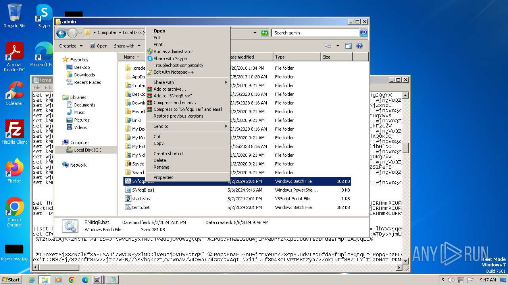The height and width of the screenshot is (285, 508).
Task: Sort by the Name column header
Action: 131,57
